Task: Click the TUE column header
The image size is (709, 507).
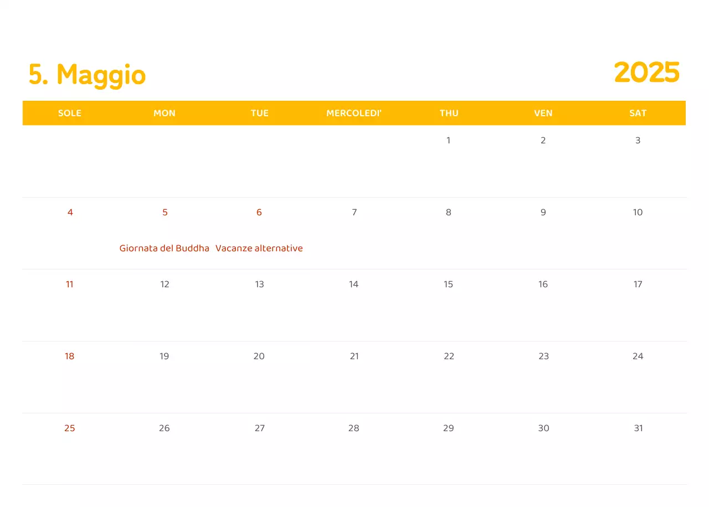Action: 259,113
